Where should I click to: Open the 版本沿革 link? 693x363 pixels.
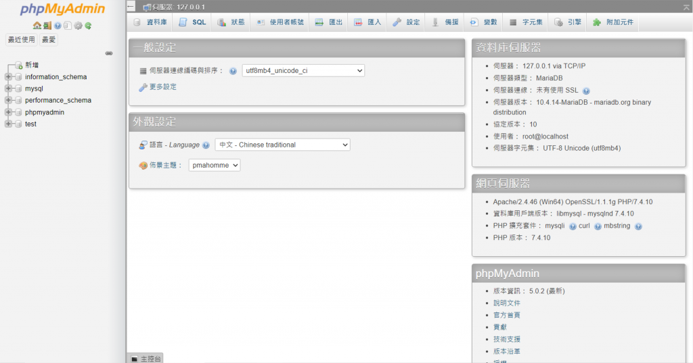[506, 352]
